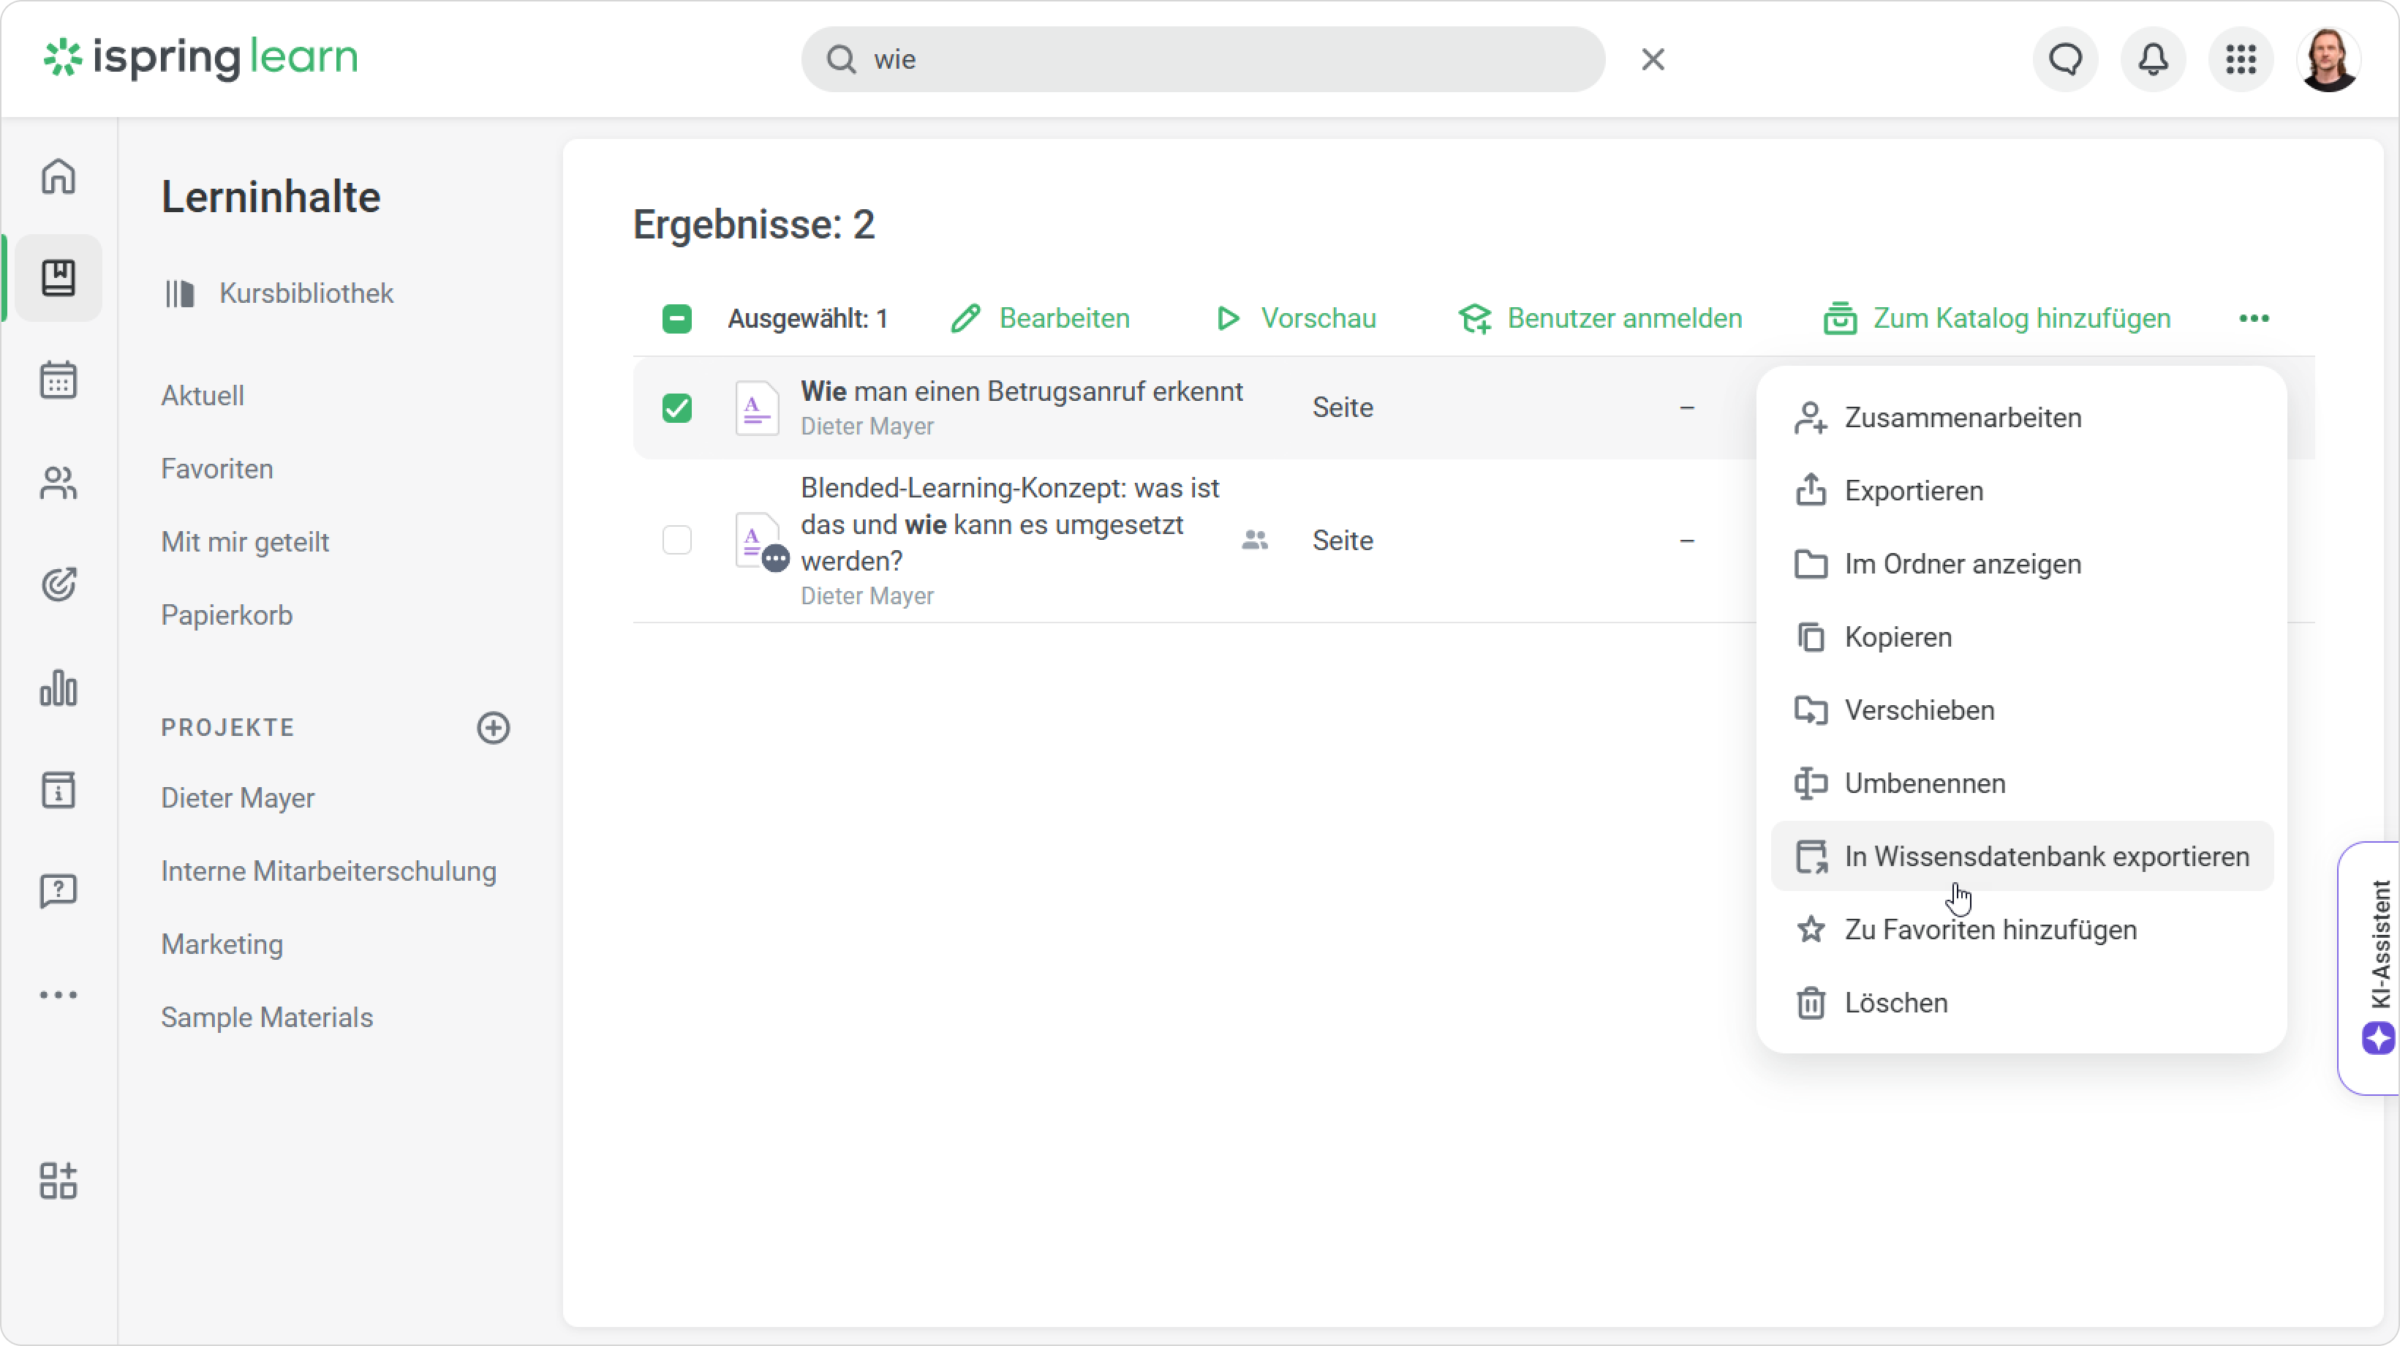The height and width of the screenshot is (1346, 2400).
Task: Choose 'Zu Favoriten hinzufügen' from menu
Action: point(1990,929)
